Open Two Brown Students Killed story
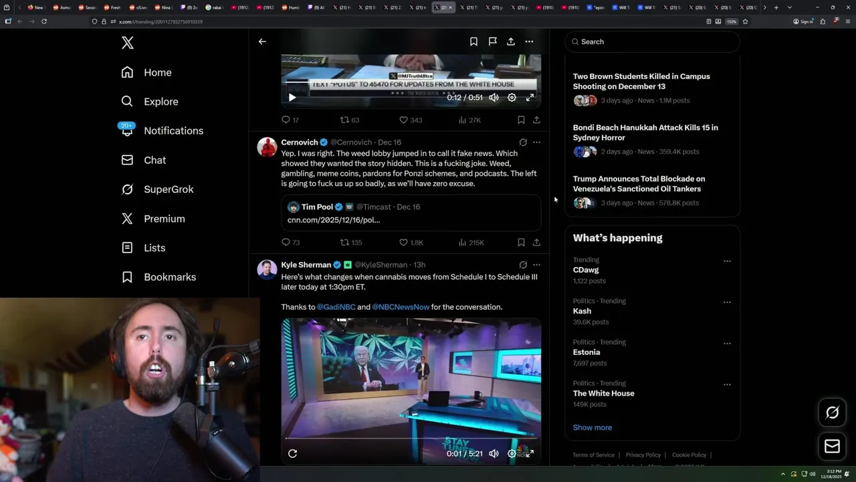Screen dimensions: 856x482 tap(652, 88)
